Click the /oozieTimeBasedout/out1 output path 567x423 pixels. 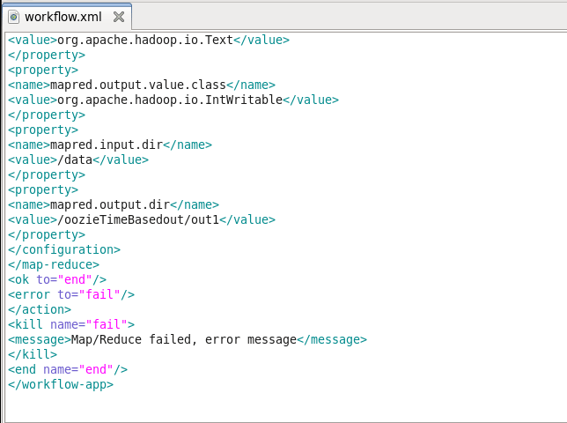[138, 220]
